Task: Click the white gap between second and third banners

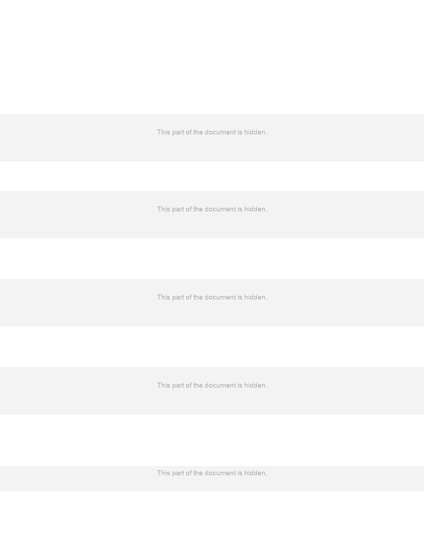Action: pyautogui.click(x=212, y=259)
